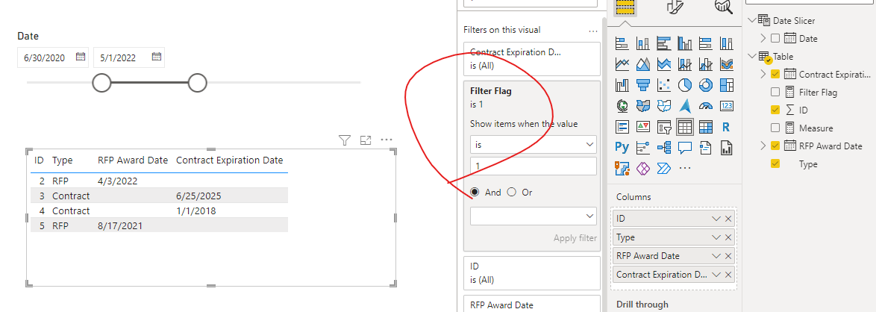Open calendar picker for 6/30/2020 date
This screenshot has width=876, height=312.
[x=81, y=57]
